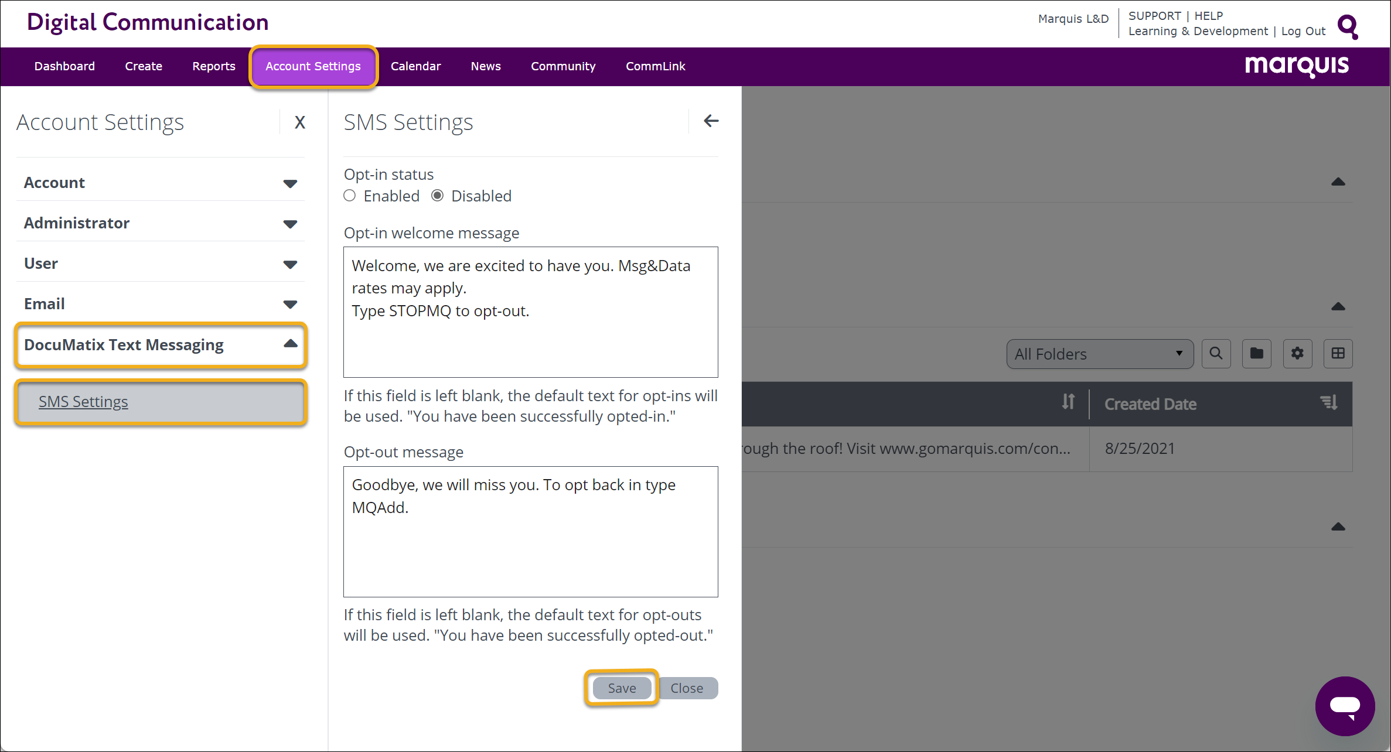
Task: Go to the Dashboard tab
Action: tap(64, 66)
